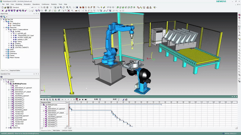The height and width of the screenshot is (135, 241).
Task: Click Zoom Out icon in Sequence Editor toolbar
Action: [x=50, y=100]
